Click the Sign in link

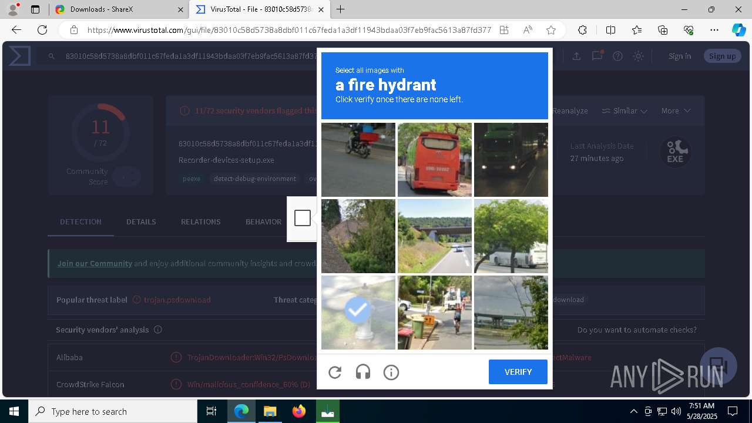tap(680, 56)
